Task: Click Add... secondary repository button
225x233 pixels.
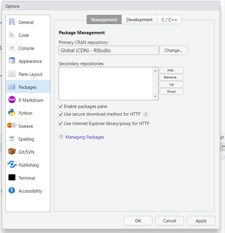Action: 172,70
